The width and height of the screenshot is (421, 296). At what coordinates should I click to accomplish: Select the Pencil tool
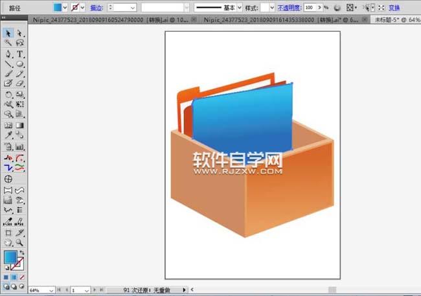(x=19, y=74)
